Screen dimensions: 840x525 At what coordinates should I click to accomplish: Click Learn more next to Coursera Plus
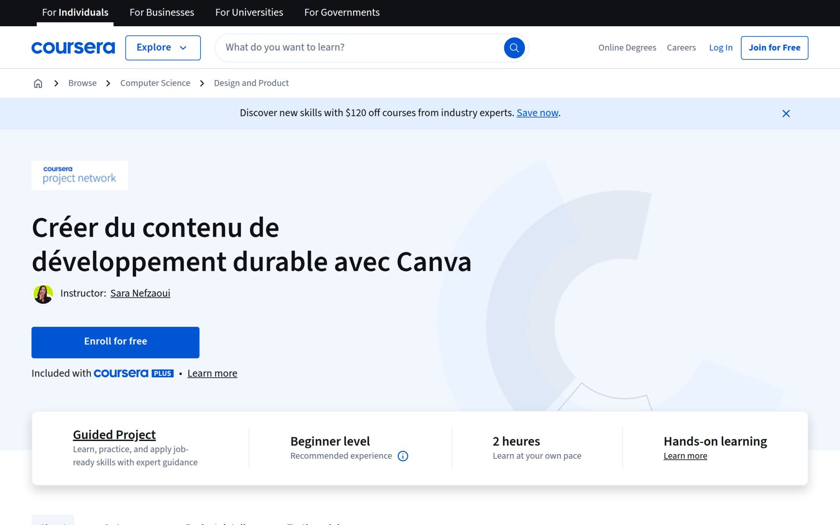(212, 373)
